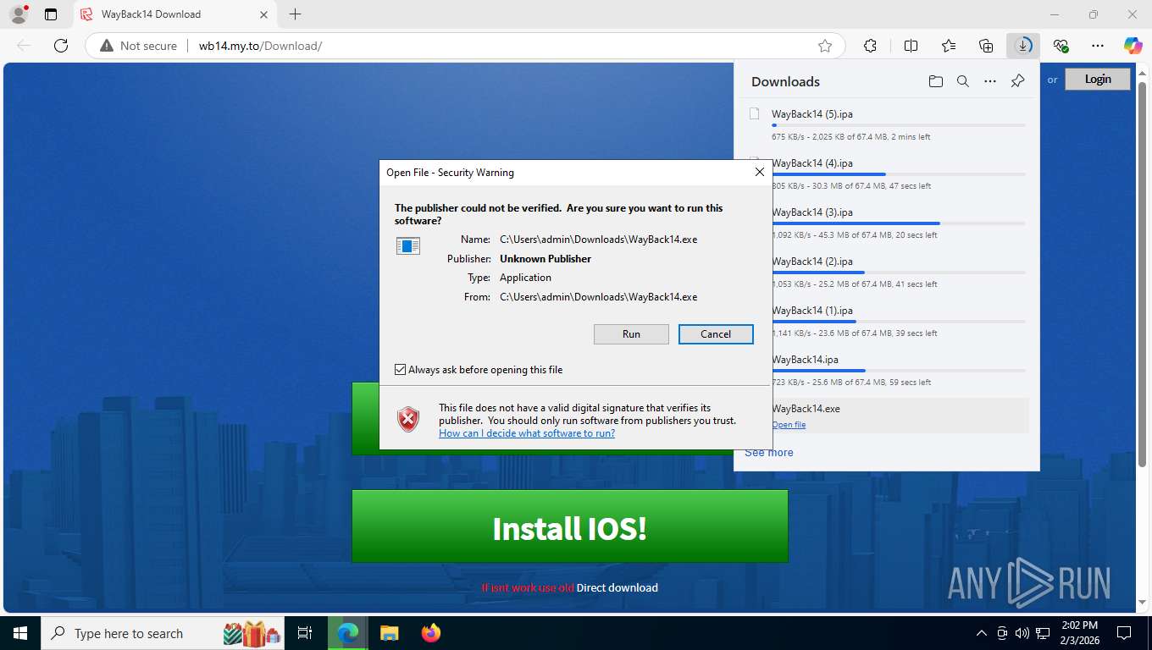The image size is (1152, 650).
Task: Click the Edge taskbar icon
Action: tap(348, 633)
